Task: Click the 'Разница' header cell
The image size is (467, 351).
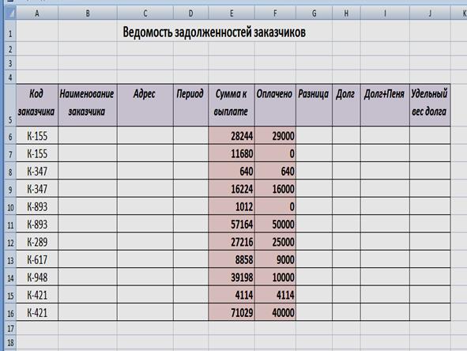Action: [314, 105]
